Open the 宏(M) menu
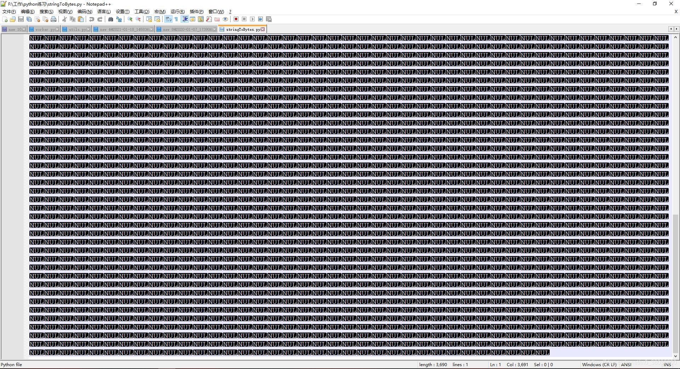The width and height of the screenshot is (680, 369). [x=160, y=12]
